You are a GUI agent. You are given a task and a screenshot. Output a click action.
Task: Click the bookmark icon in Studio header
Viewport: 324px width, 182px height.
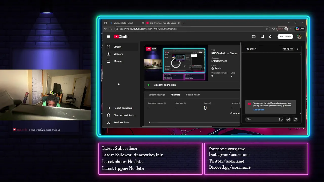(x=262, y=36)
